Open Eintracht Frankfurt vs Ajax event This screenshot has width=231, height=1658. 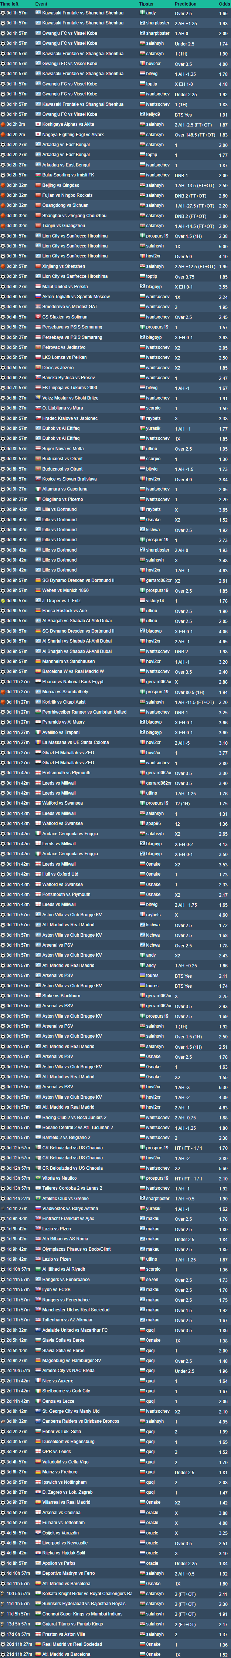tap(68, 1219)
